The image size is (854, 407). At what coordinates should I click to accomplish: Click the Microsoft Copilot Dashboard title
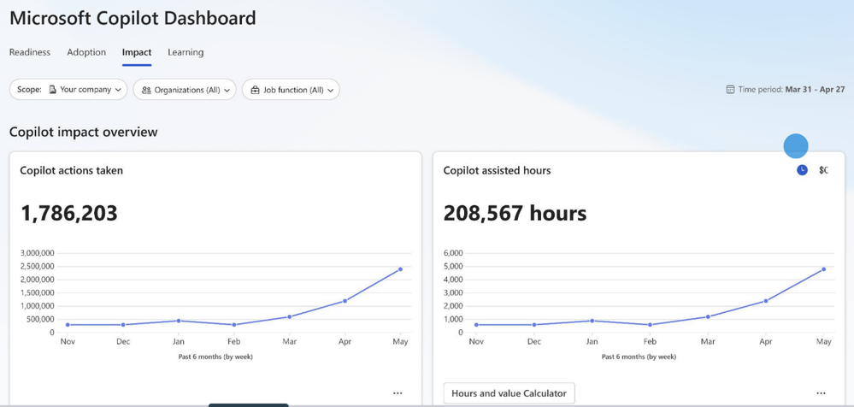(133, 18)
